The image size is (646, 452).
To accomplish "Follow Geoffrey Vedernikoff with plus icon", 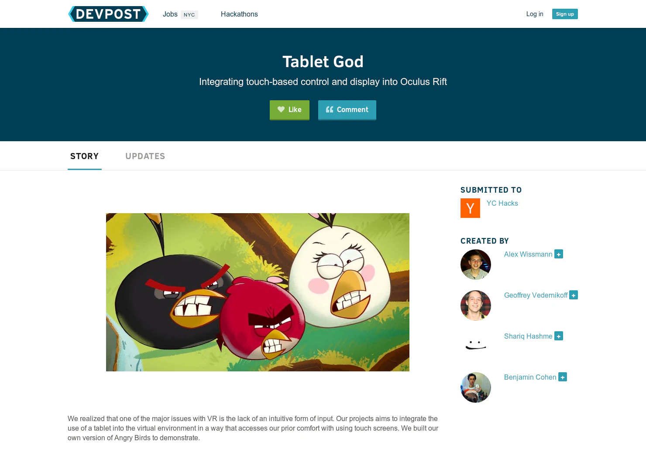I will point(574,295).
